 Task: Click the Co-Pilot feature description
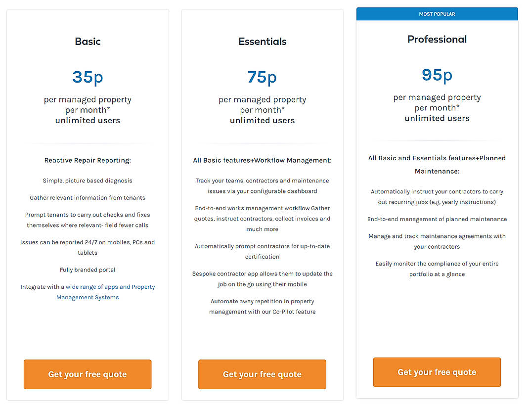pos(262,306)
